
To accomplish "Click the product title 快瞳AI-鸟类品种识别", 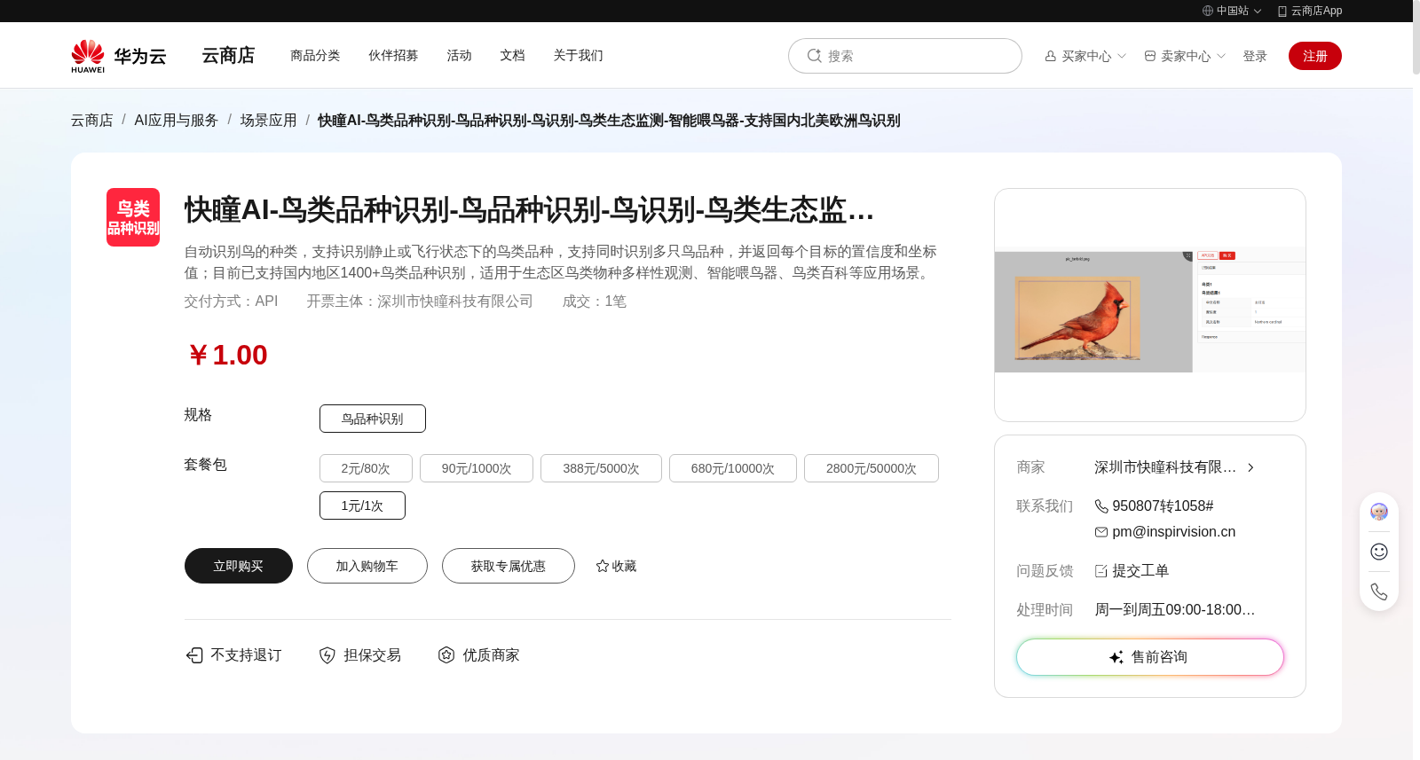I will [x=529, y=210].
